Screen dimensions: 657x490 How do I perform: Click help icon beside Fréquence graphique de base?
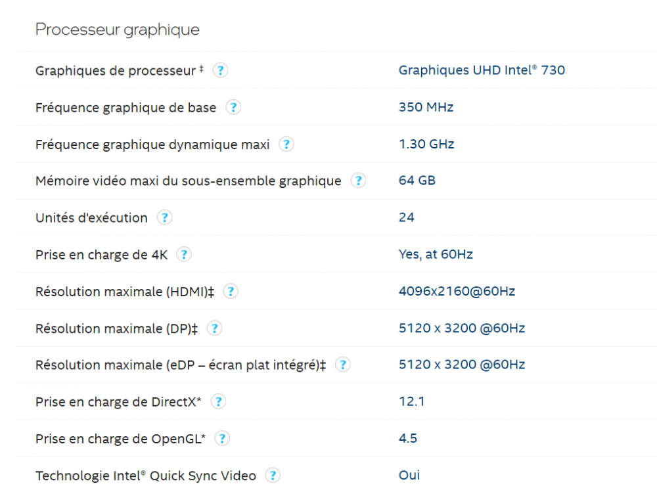point(233,107)
